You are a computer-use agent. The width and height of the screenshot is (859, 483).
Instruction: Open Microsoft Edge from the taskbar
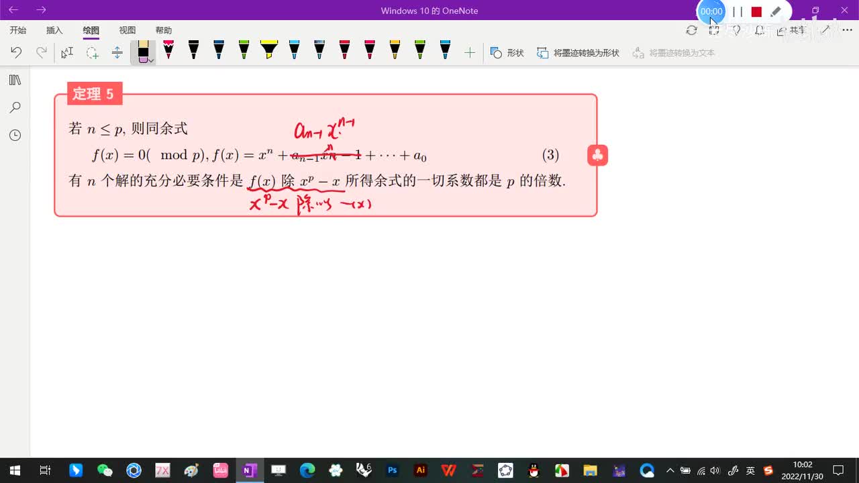(307, 470)
